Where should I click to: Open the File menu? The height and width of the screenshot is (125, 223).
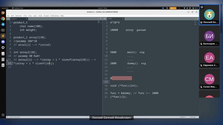point(8,16)
